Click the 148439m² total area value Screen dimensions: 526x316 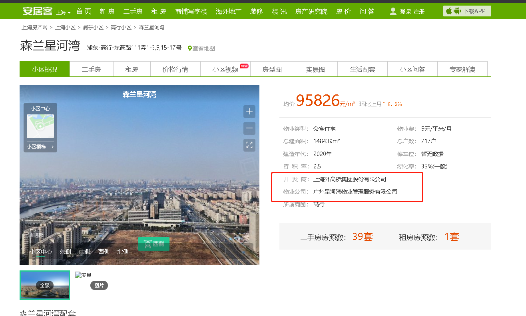327,141
